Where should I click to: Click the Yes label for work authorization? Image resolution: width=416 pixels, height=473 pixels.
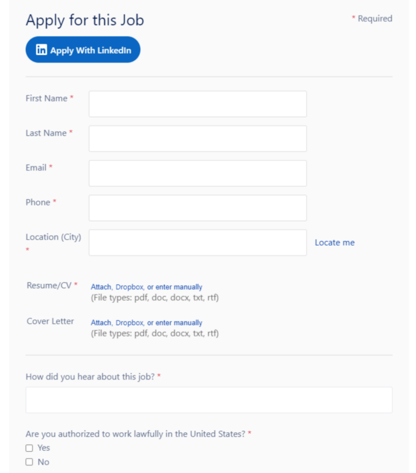pos(44,448)
